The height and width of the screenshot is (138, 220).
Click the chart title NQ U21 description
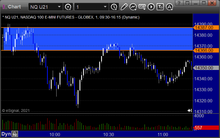tap(71, 17)
